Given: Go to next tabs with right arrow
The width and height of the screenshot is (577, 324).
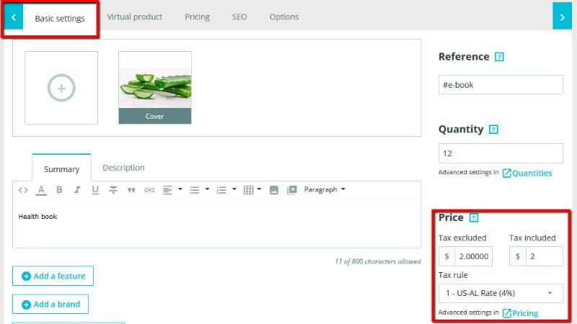Looking at the screenshot, I should point(562,17).
